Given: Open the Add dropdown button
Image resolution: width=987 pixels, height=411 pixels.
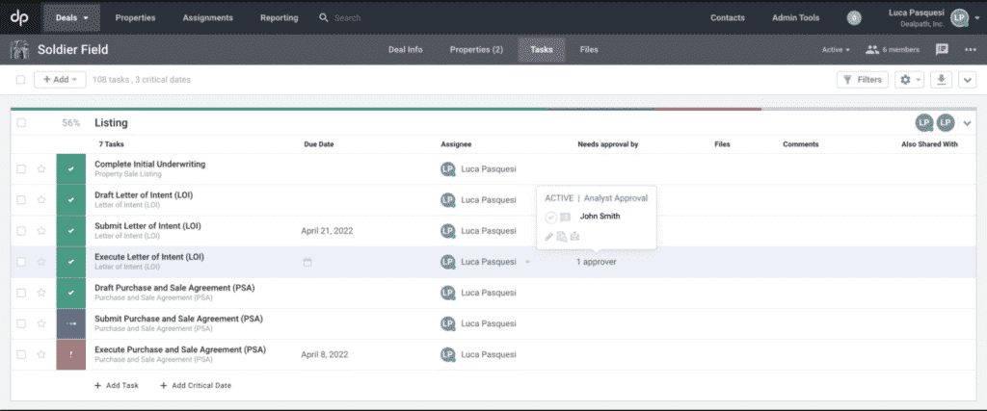Looking at the screenshot, I should (x=60, y=80).
